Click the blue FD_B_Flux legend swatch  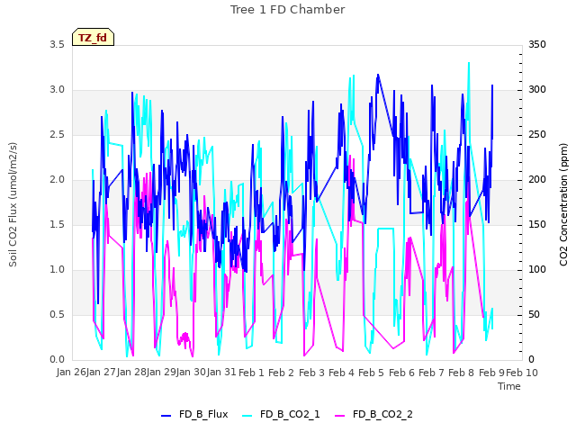tap(166, 416)
